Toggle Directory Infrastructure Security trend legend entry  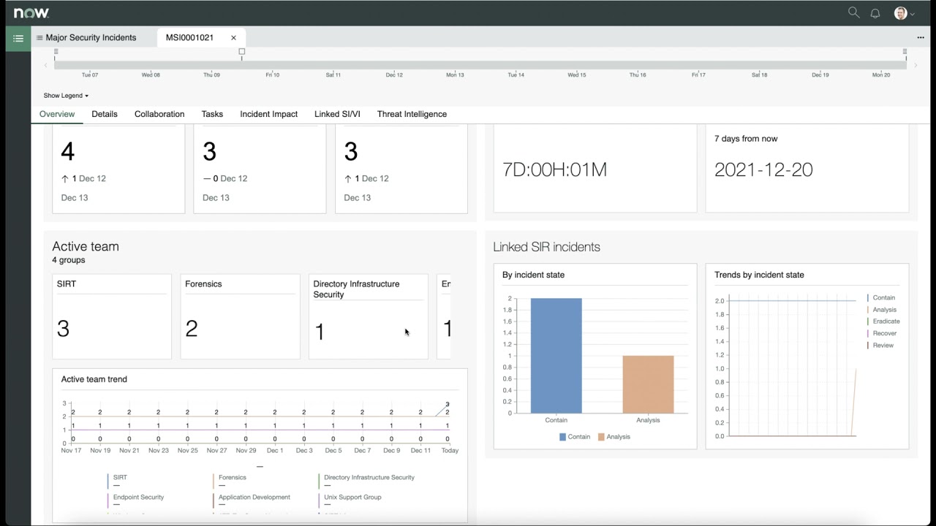(x=366, y=479)
